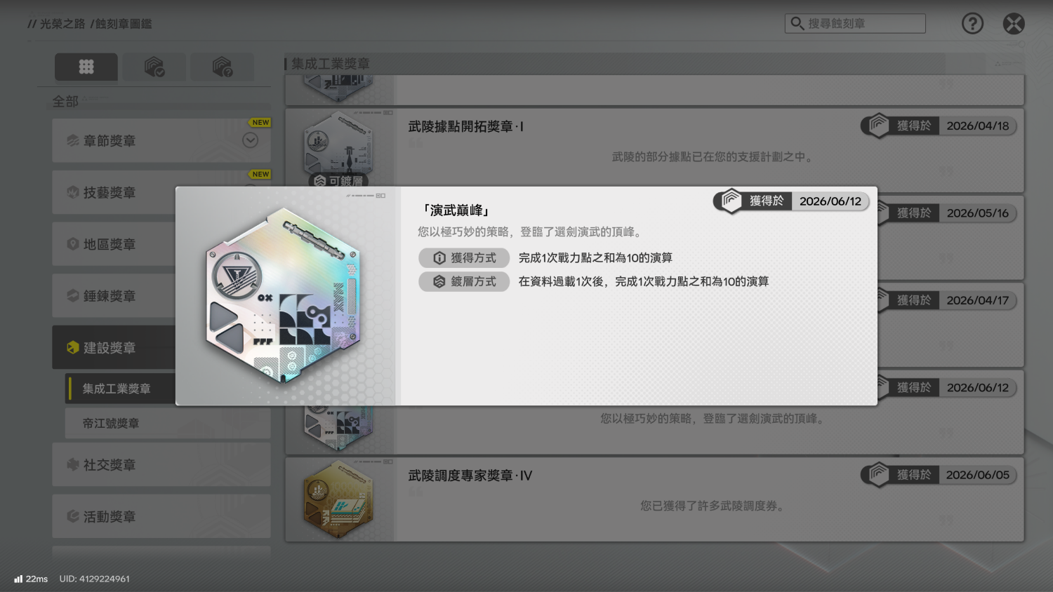
Task: Click the 全部 heading label
Action: [65, 102]
